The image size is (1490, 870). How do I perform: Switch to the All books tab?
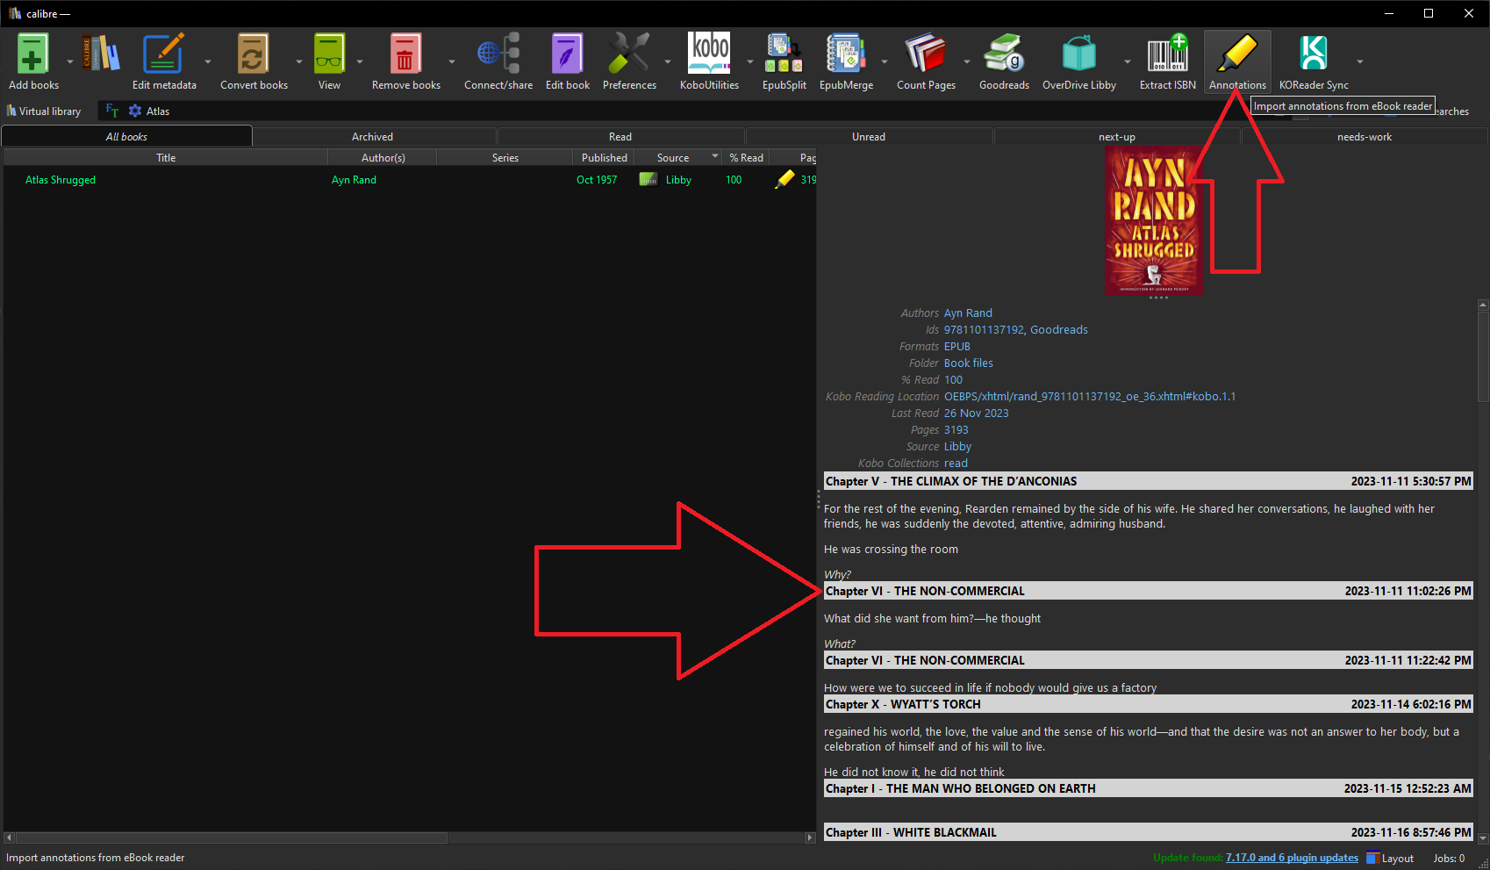coord(126,136)
